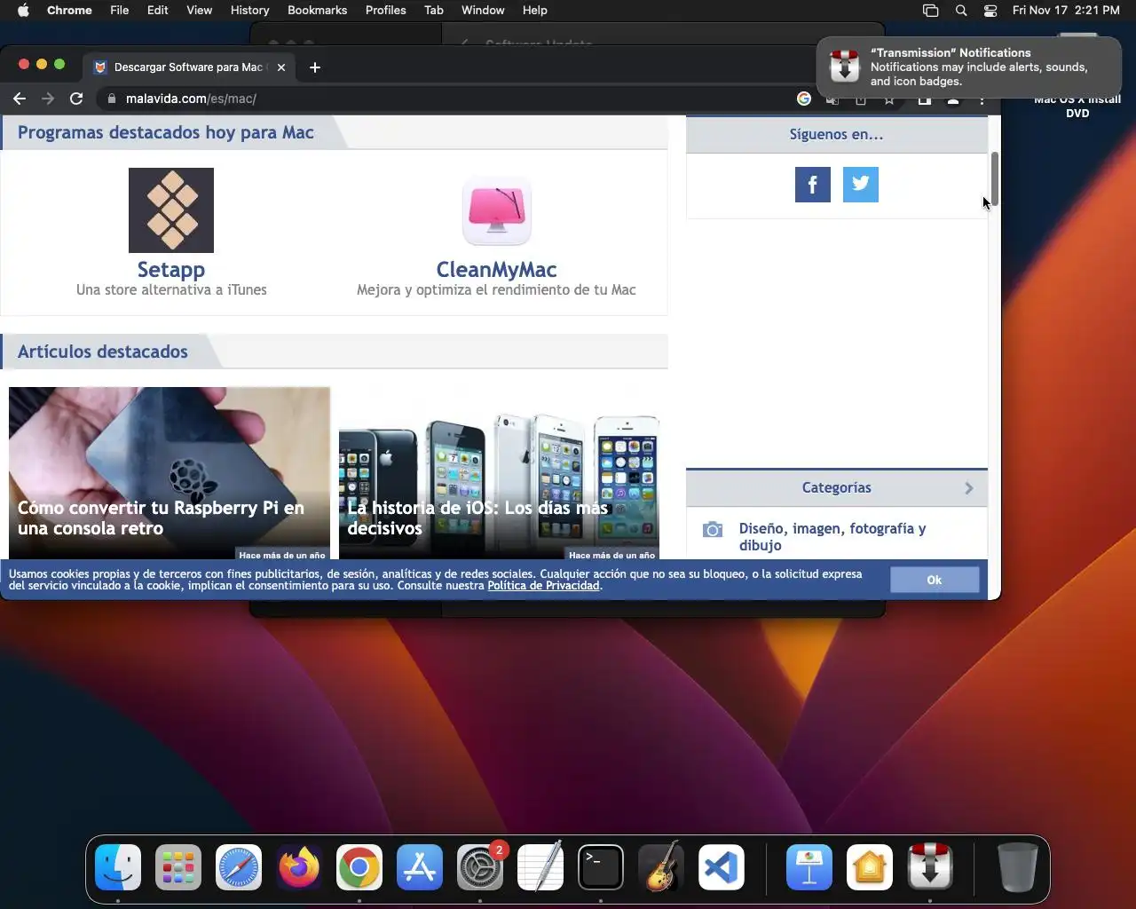
Task: Open the Tab menu
Action: [x=434, y=10]
